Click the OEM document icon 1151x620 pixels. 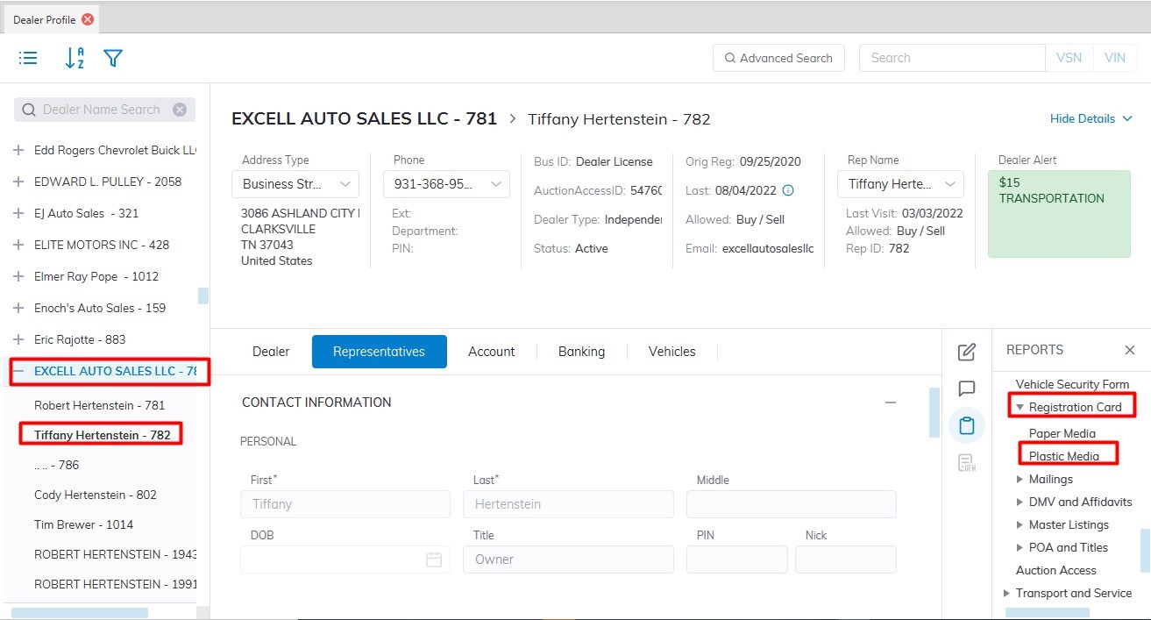967,463
